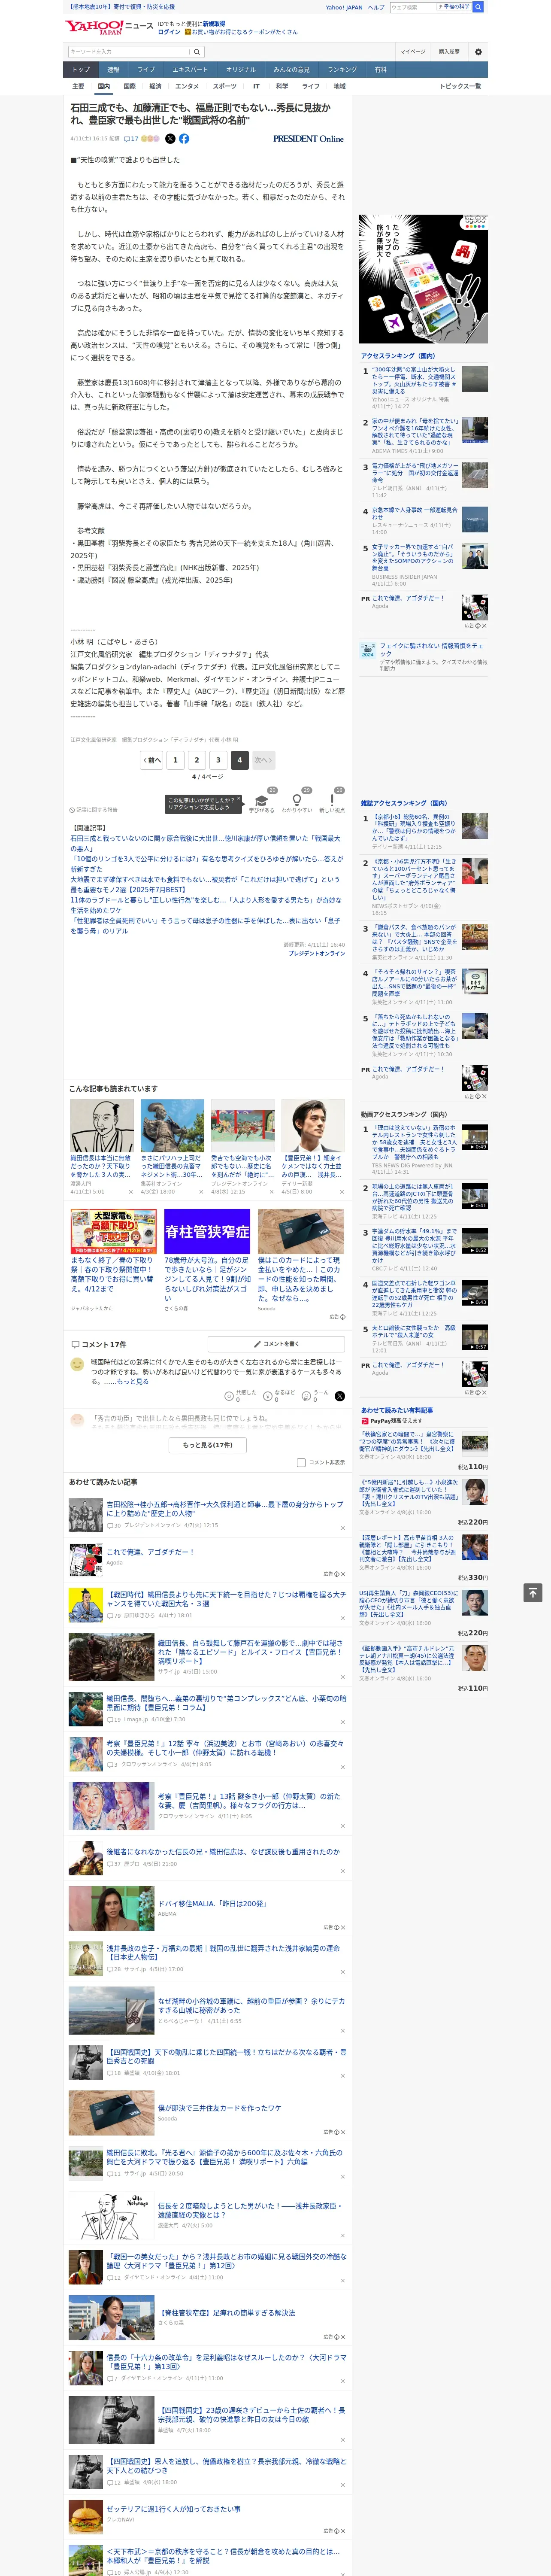Open the オリジナル tab

[241, 69]
